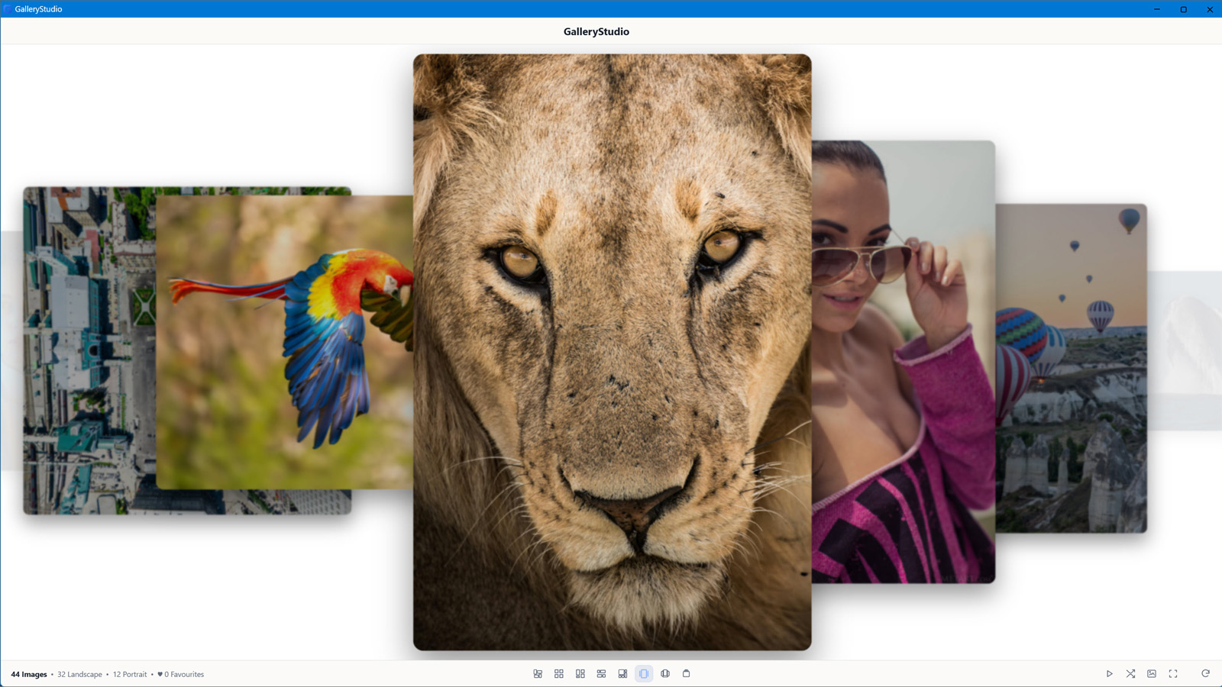Select the stacked cards layout icon
This screenshot has height=687, width=1222.
coord(687,674)
